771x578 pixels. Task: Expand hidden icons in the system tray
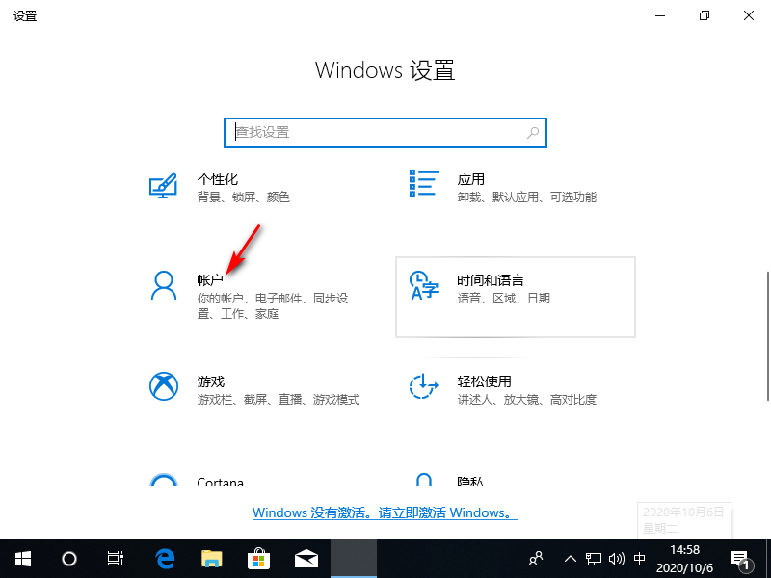[x=570, y=559]
